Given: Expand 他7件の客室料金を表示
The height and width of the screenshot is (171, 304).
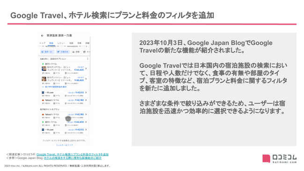Looking at the screenshot, I should click(54, 87).
